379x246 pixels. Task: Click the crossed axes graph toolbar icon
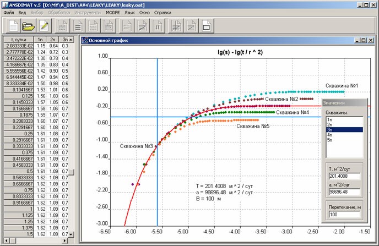176,25
